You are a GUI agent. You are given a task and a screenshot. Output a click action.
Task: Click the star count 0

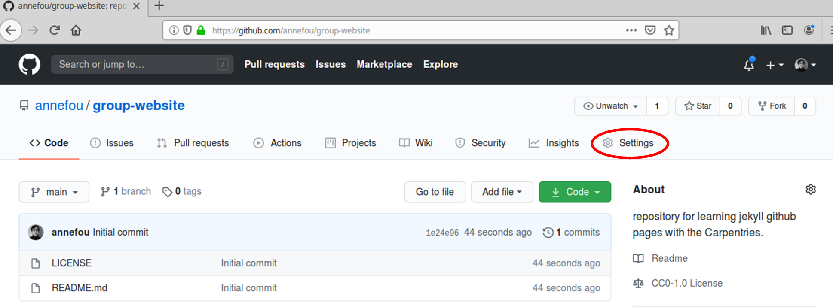[x=730, y=106]
